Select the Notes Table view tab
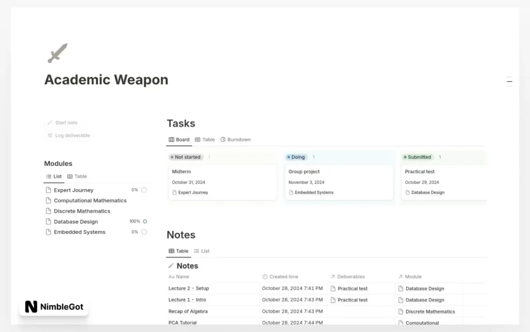This screenshot has width=530, height=332. (179, 251)
